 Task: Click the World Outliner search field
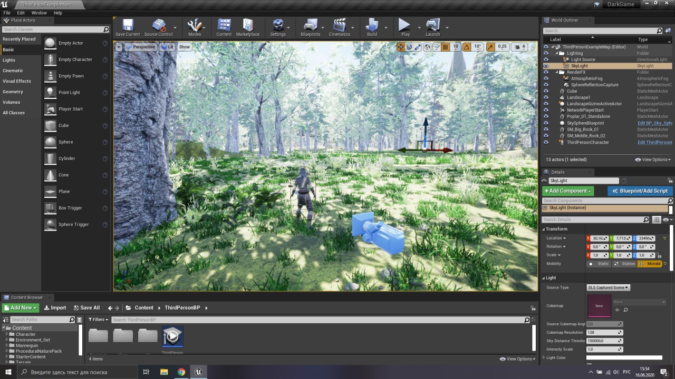[603, 31]
